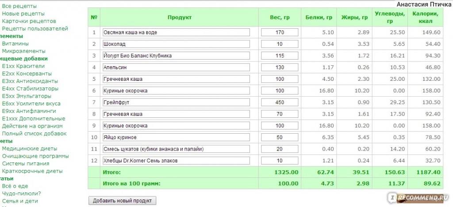Click the 'Овсяная каша на воде' product field
453x207 pixels.
click(x=176, y=32)
